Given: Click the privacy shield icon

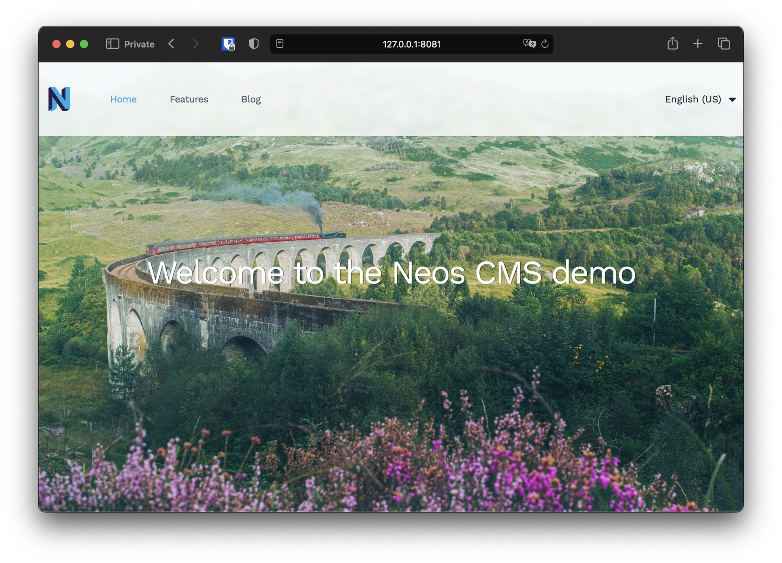Looking at the screenshot, I should [x=253, y=44].
